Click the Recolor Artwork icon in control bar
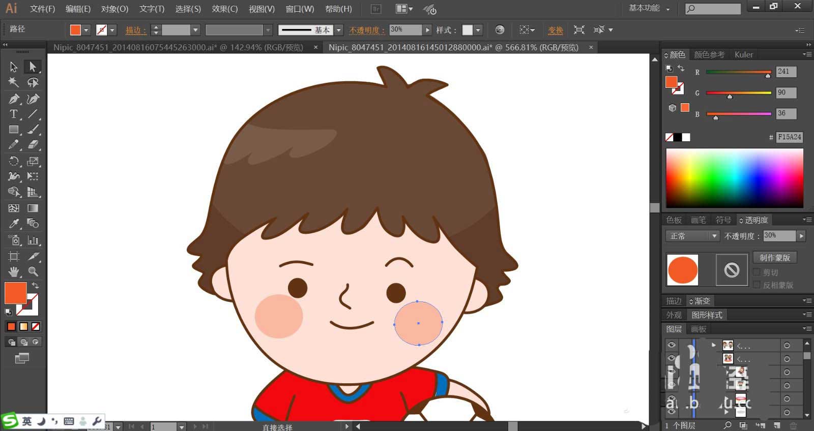 click(500, 30)
